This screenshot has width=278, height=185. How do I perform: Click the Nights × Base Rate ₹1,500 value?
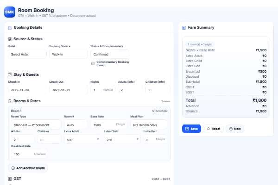pos(261,50)
